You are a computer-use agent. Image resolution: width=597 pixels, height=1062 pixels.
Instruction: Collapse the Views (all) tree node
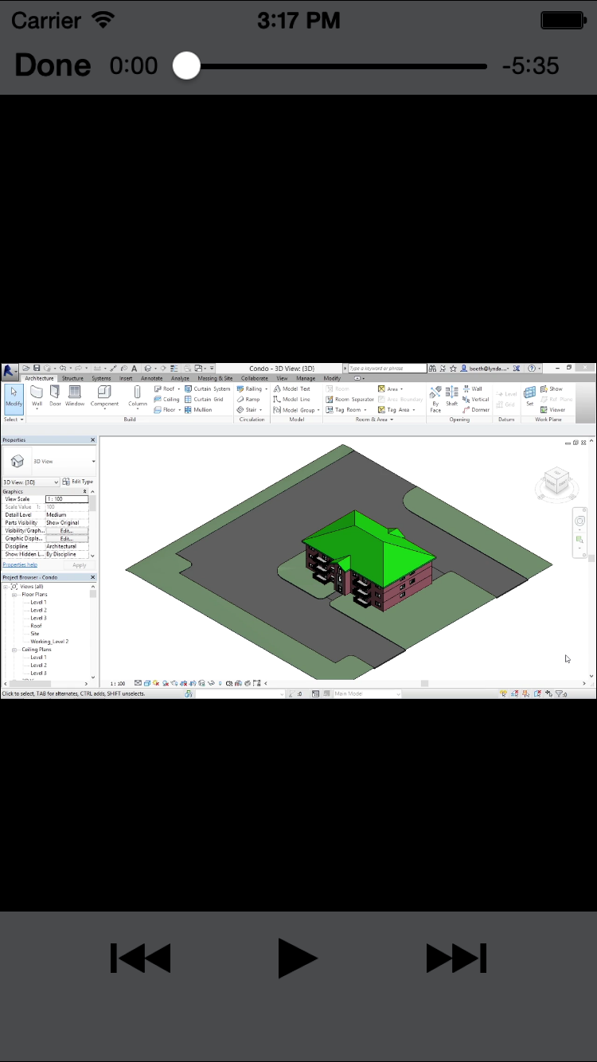6,587
